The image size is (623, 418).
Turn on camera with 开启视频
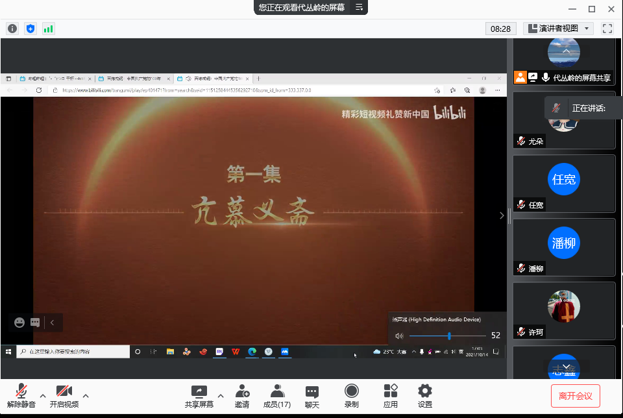click(x=64, y=396)
